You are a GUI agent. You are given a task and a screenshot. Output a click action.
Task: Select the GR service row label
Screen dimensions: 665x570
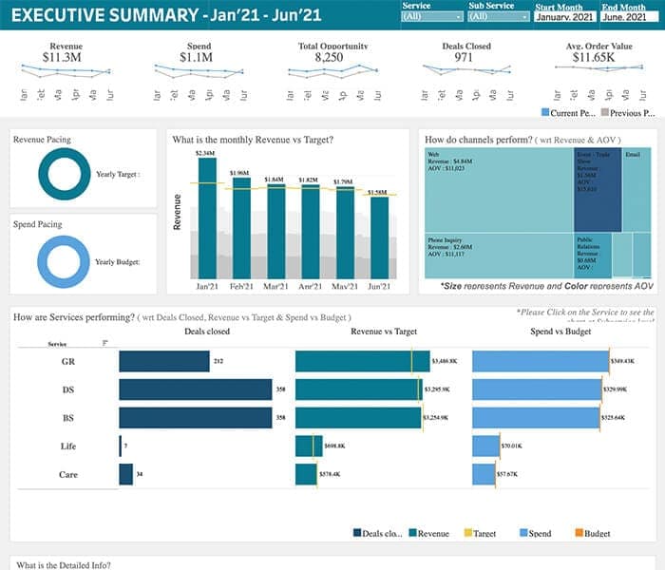tap(67, 362)
